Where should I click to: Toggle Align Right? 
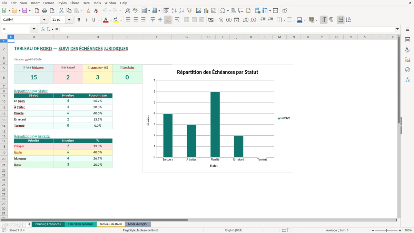click(143, 20)
